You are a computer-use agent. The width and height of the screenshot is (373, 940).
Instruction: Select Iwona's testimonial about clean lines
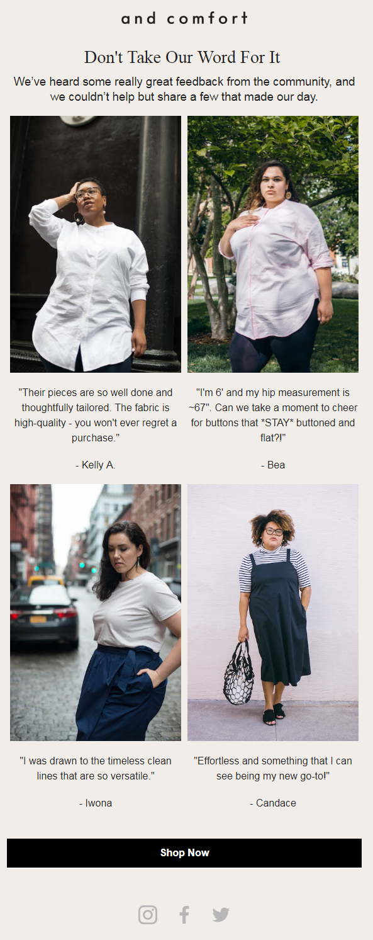96,768
